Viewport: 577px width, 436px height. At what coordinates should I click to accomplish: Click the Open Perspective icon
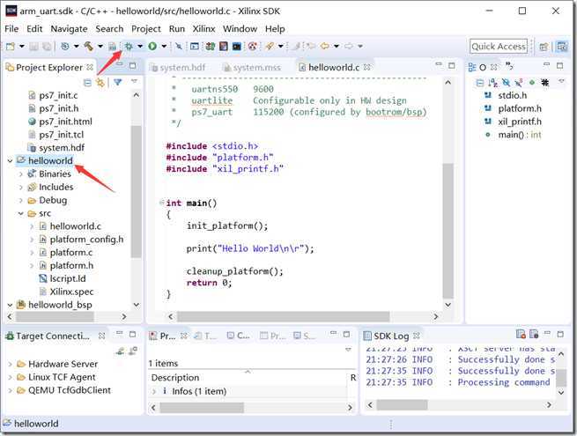pos(544,47)
